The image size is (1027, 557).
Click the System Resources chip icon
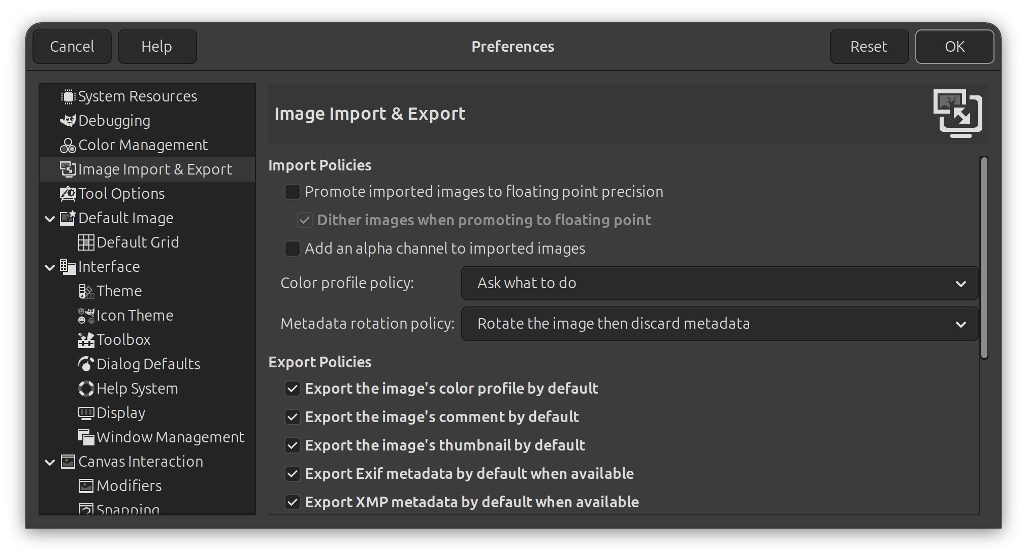pos(68,96)
